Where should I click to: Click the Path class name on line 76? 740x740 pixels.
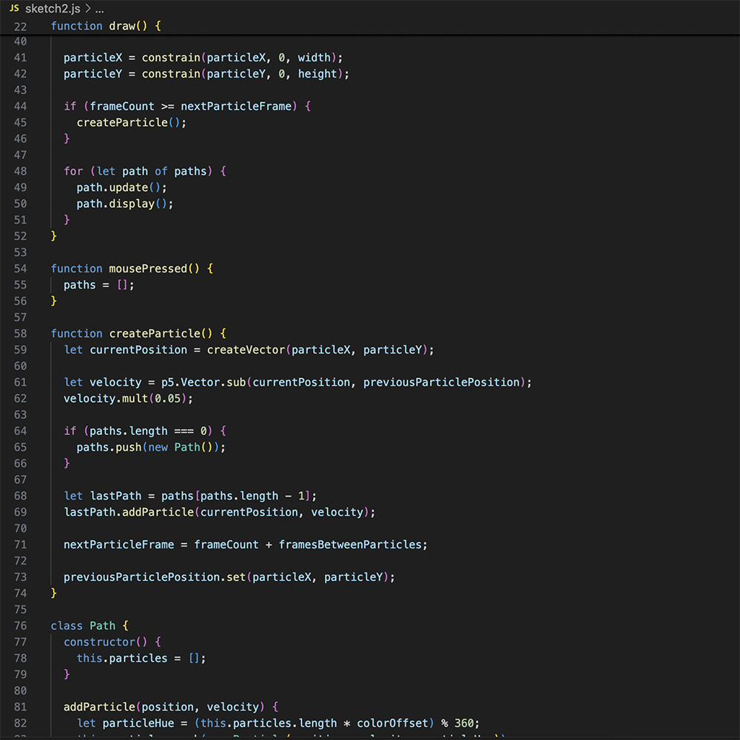[102, 625]
